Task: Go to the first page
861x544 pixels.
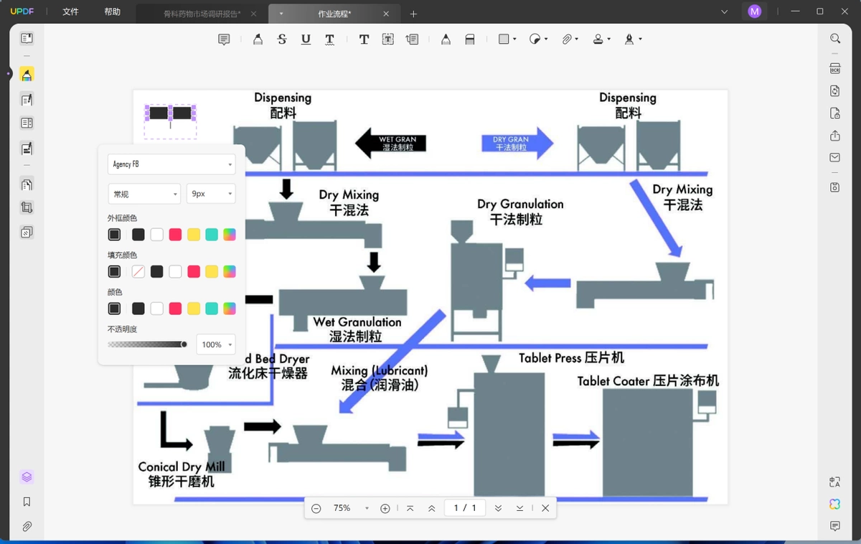Action: point(410,508)
